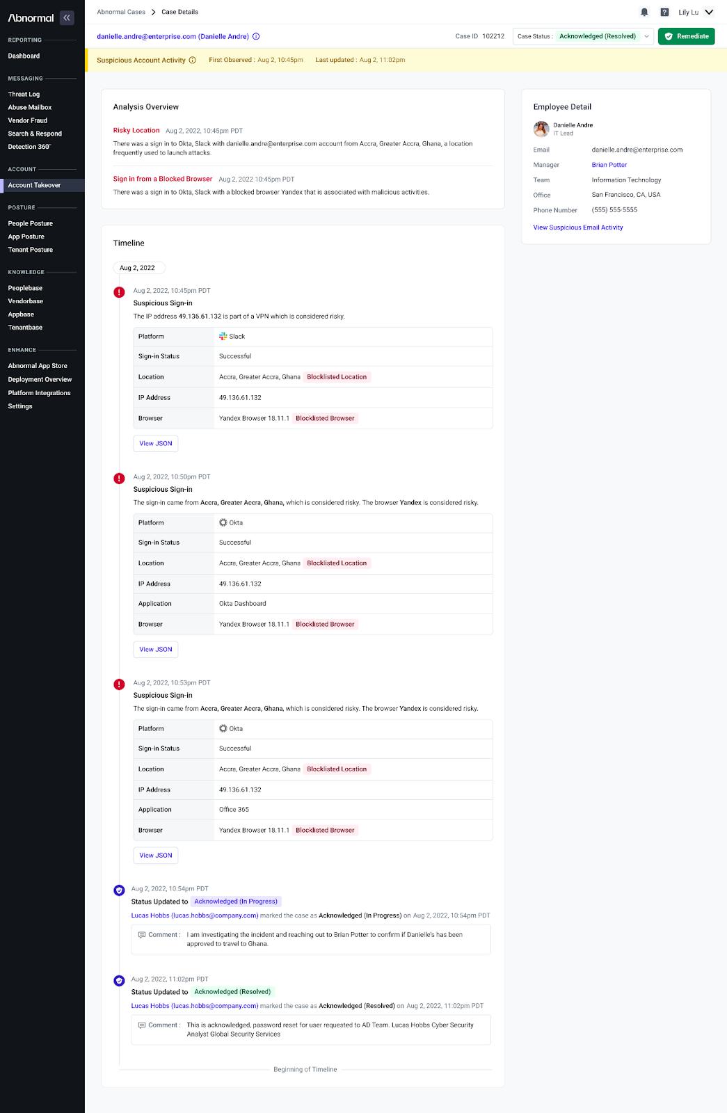Screen dimensions: 727x1113
Task: Click info icon beside Danielle Andre's email
Action: click(x=256, y=36)
